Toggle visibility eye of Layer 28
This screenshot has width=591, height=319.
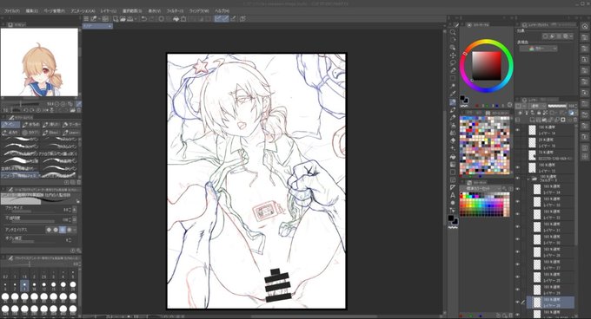(x=518, y=252)
